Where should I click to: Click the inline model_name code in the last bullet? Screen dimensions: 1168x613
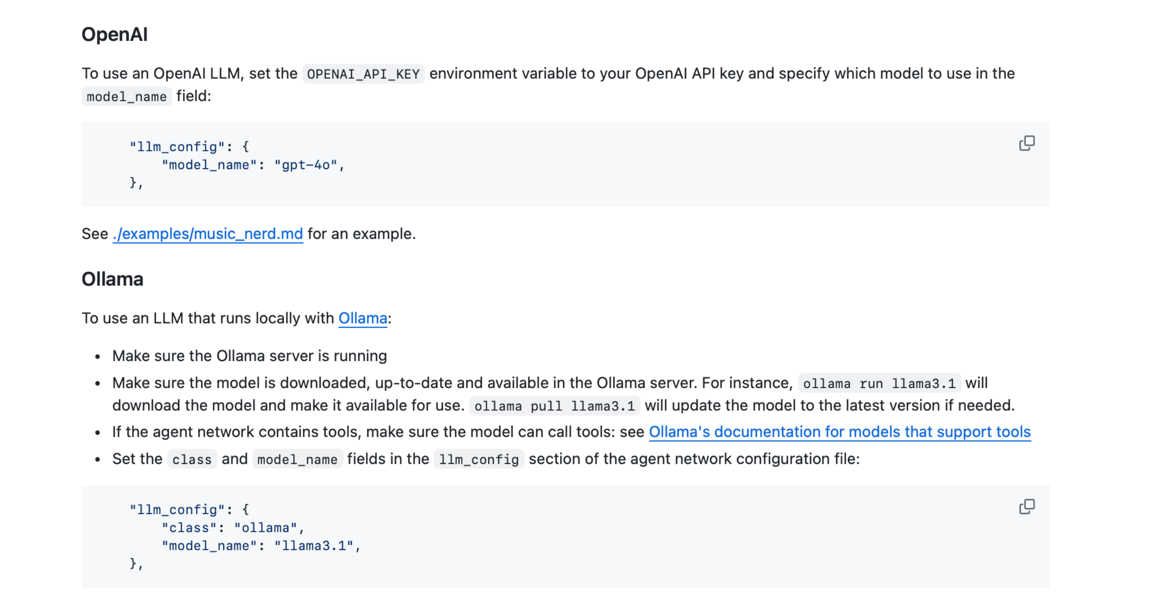point(297,460)
